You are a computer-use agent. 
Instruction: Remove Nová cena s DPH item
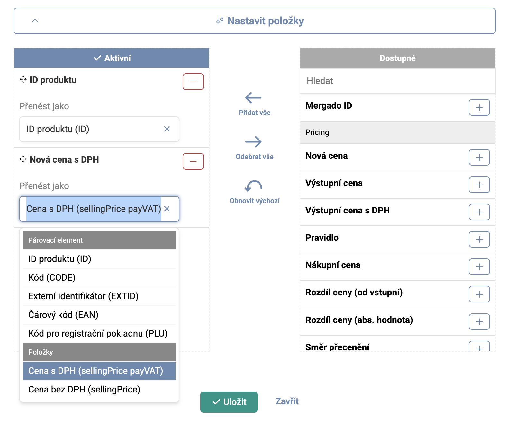193,161
